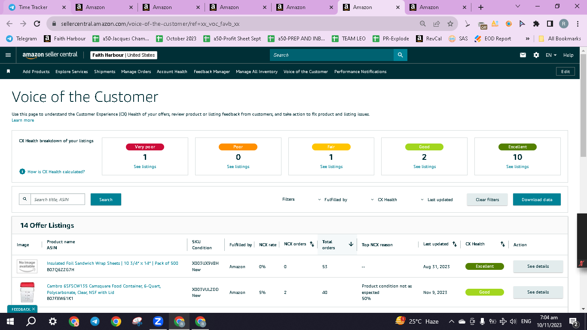Viewport: 587px width, 330px height.
Task: Click the Windows Start button
Action: pos(10,321)
